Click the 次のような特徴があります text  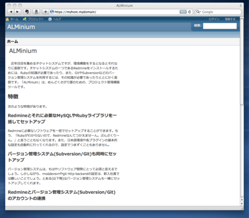tap(27, 107)
